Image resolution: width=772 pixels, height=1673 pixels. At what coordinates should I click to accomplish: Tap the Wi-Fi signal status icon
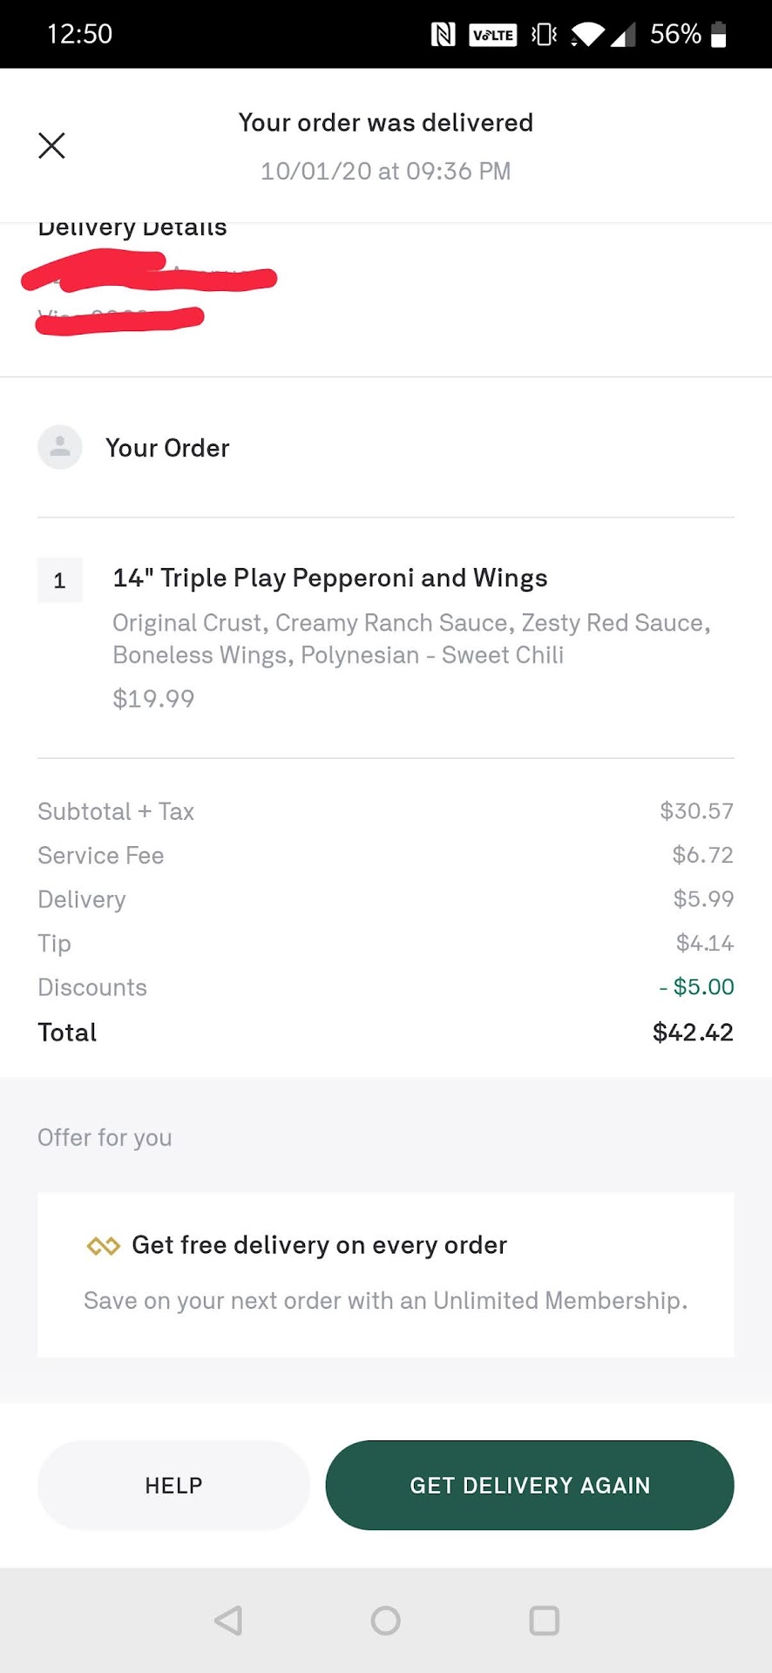(588, 35)
